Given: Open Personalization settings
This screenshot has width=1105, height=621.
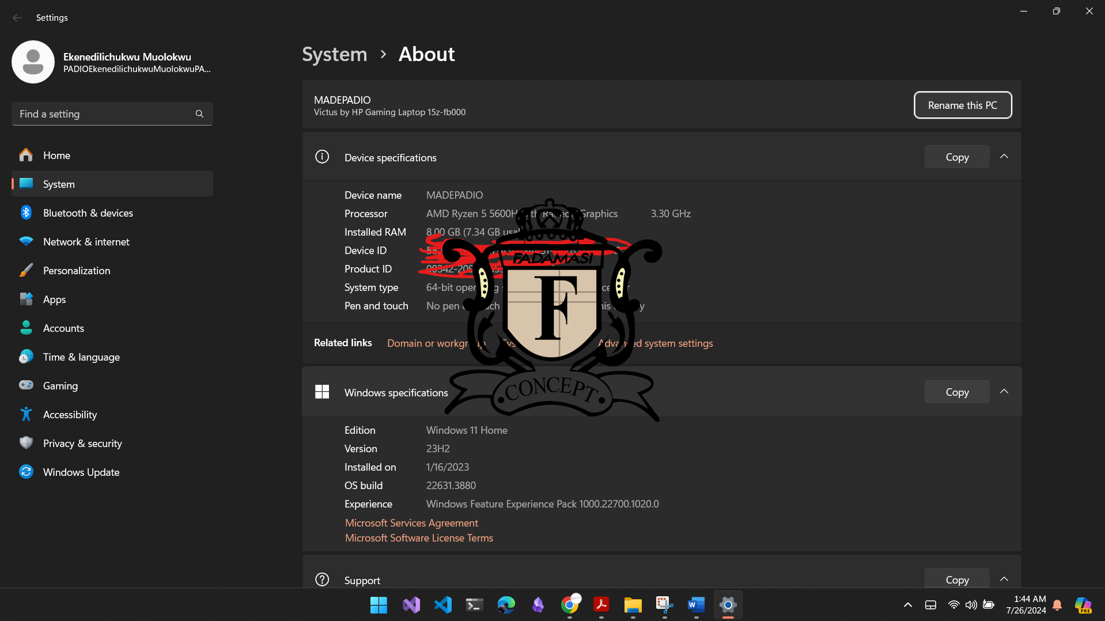Looking at the screenshot, I should (112, 271).
